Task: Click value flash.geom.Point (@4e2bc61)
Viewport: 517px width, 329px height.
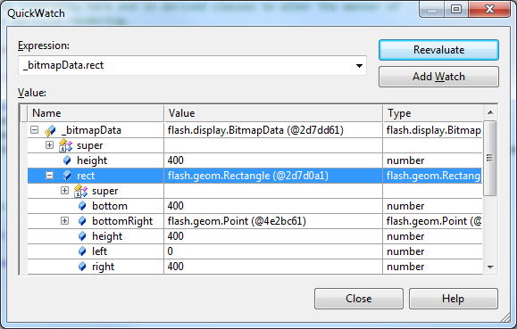Action: coord(237,221)
